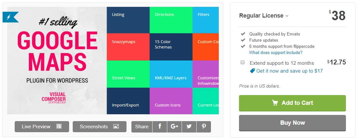Click the 15 Color Schemas tile
The height and width of the screenshot is (140, 358).
point(171,47)
